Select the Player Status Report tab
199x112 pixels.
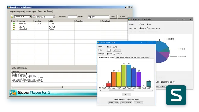[x=45, y=11]
